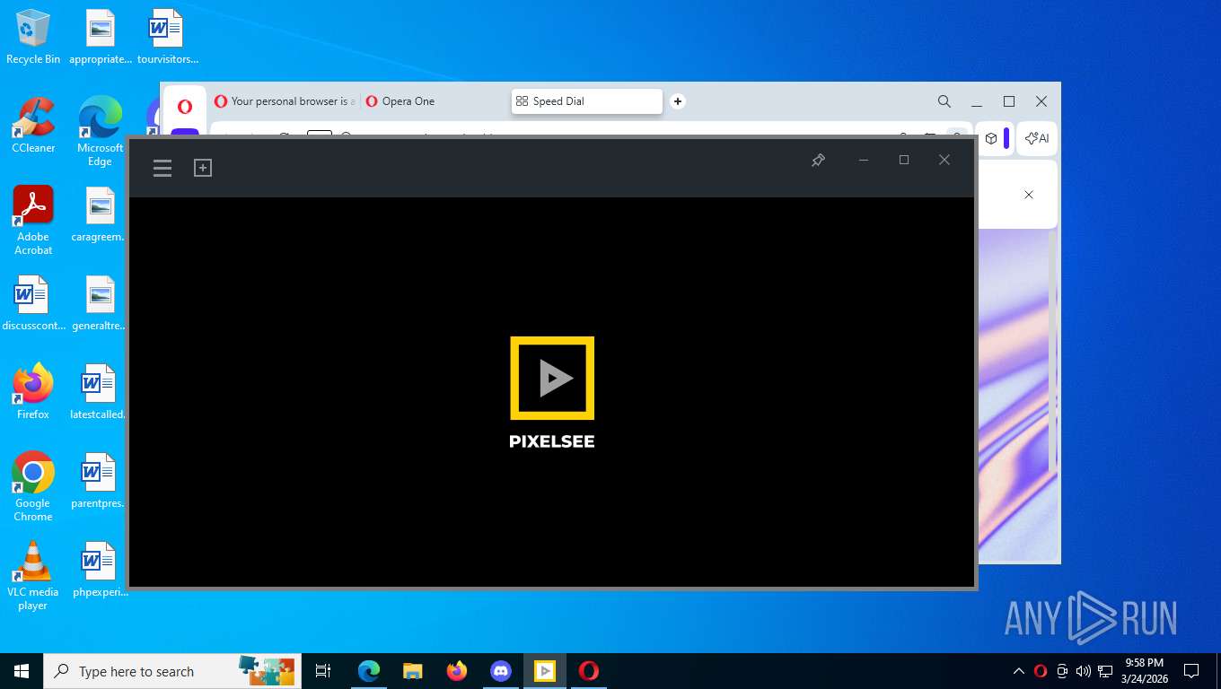Select the 'phpexperi...' Word document on desktop
The height and width of the screenshot is (689, 1221).
(100, 570)
